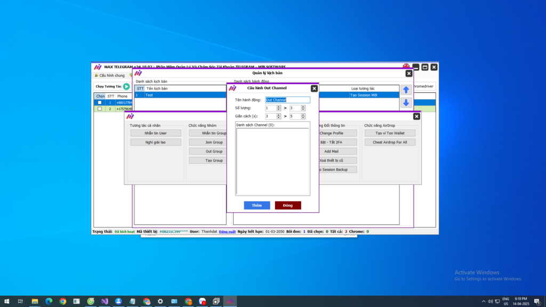546x307 pixels.
Task: Close the Cấu hình Out Channel dialog
Action: 314,88
